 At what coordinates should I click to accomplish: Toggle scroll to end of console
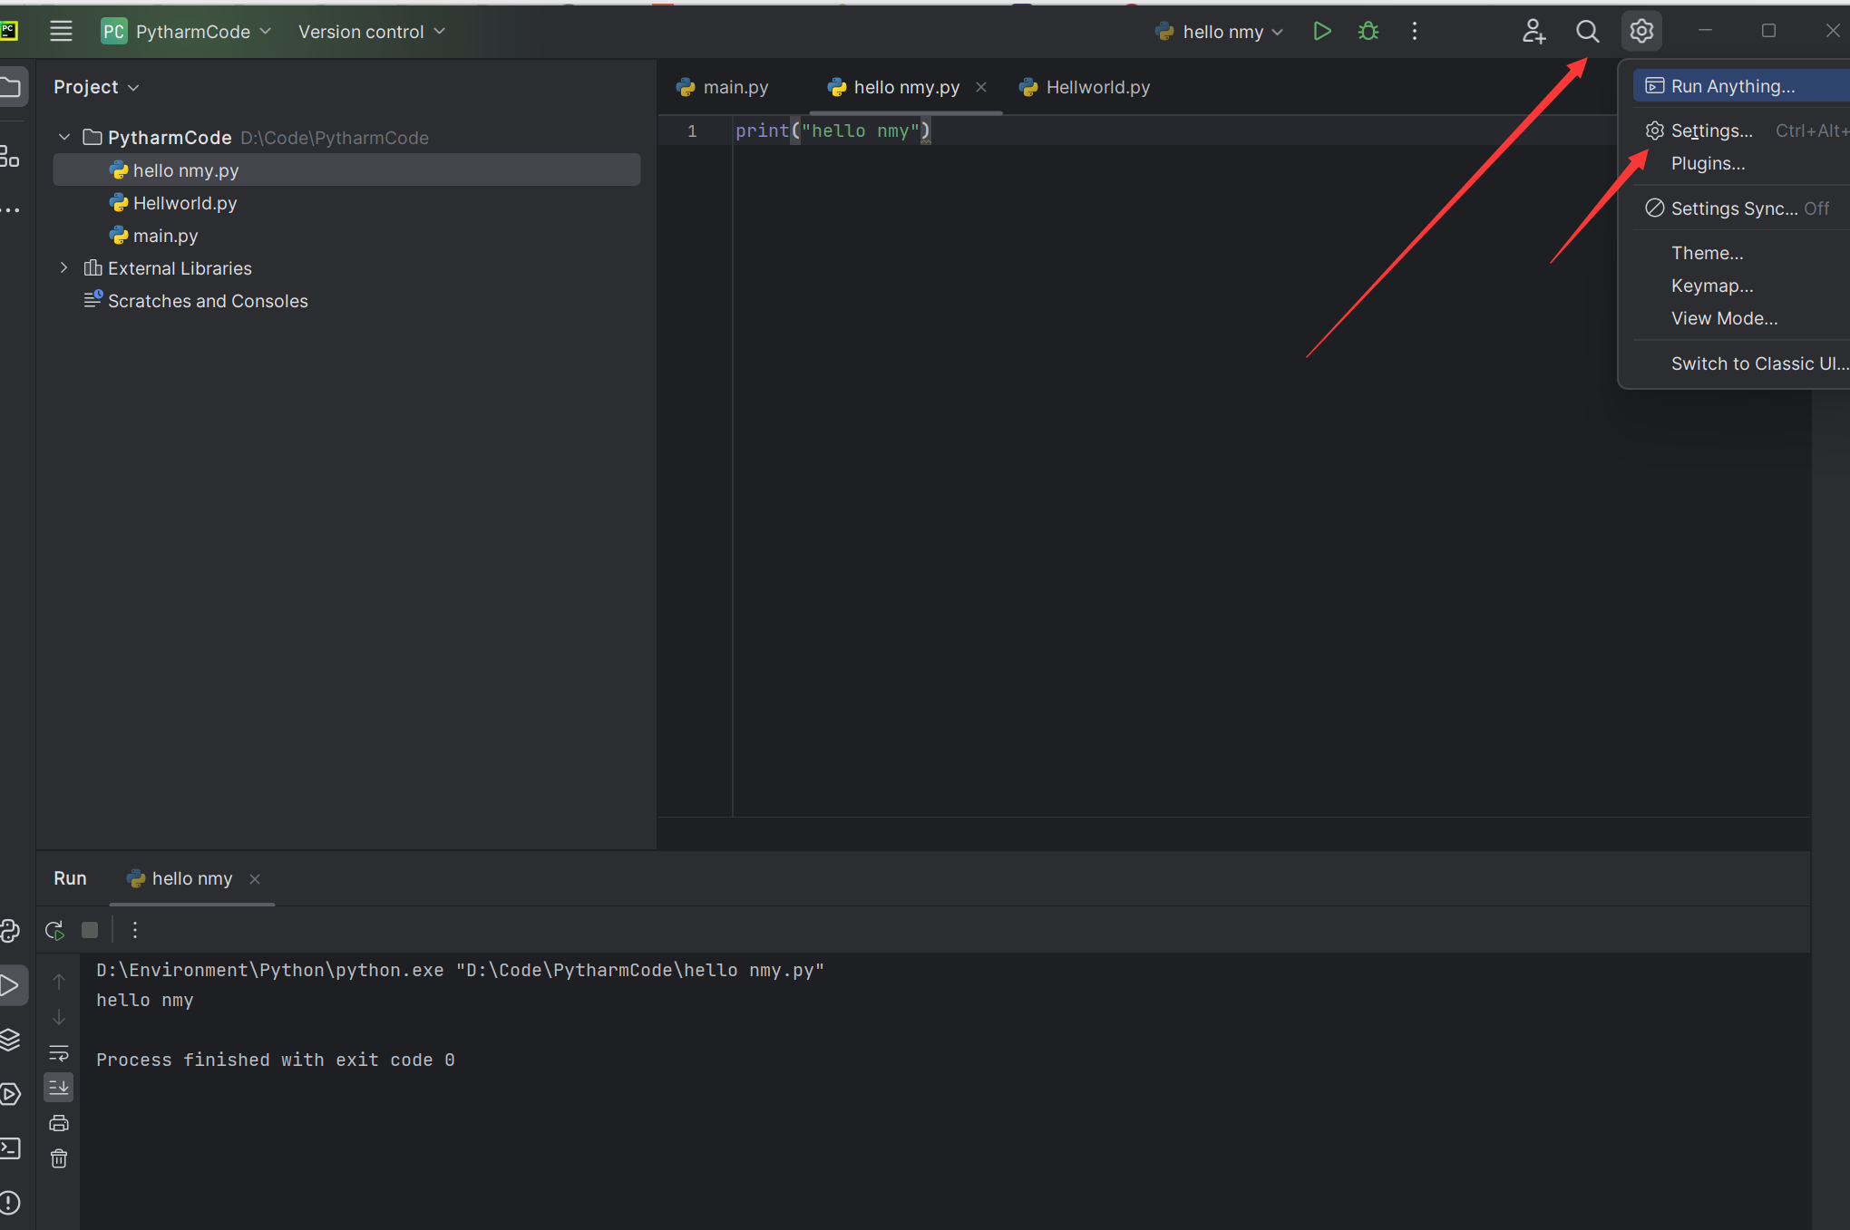[59, 1087]
